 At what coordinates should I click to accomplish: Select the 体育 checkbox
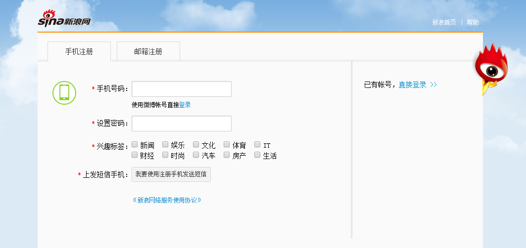227,145
